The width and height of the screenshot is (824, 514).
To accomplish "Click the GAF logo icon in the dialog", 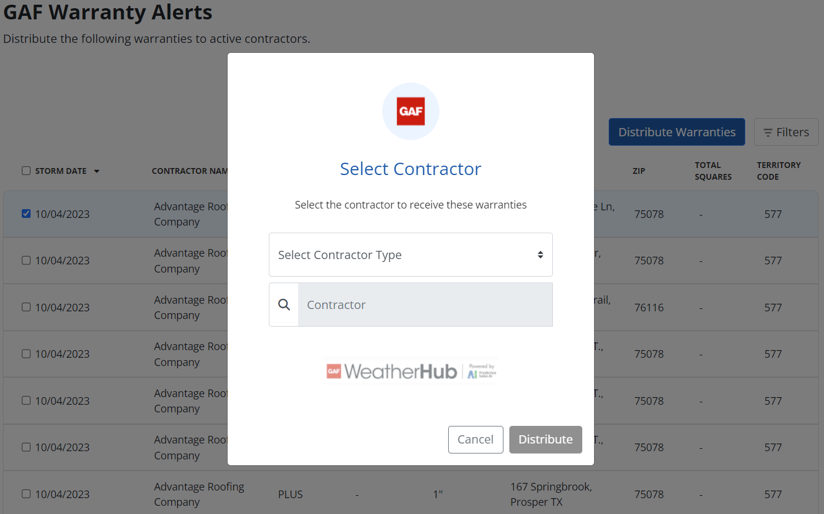I will click(411, 111).
